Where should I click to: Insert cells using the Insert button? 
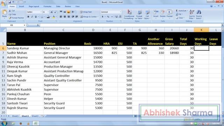coord(156,14)
